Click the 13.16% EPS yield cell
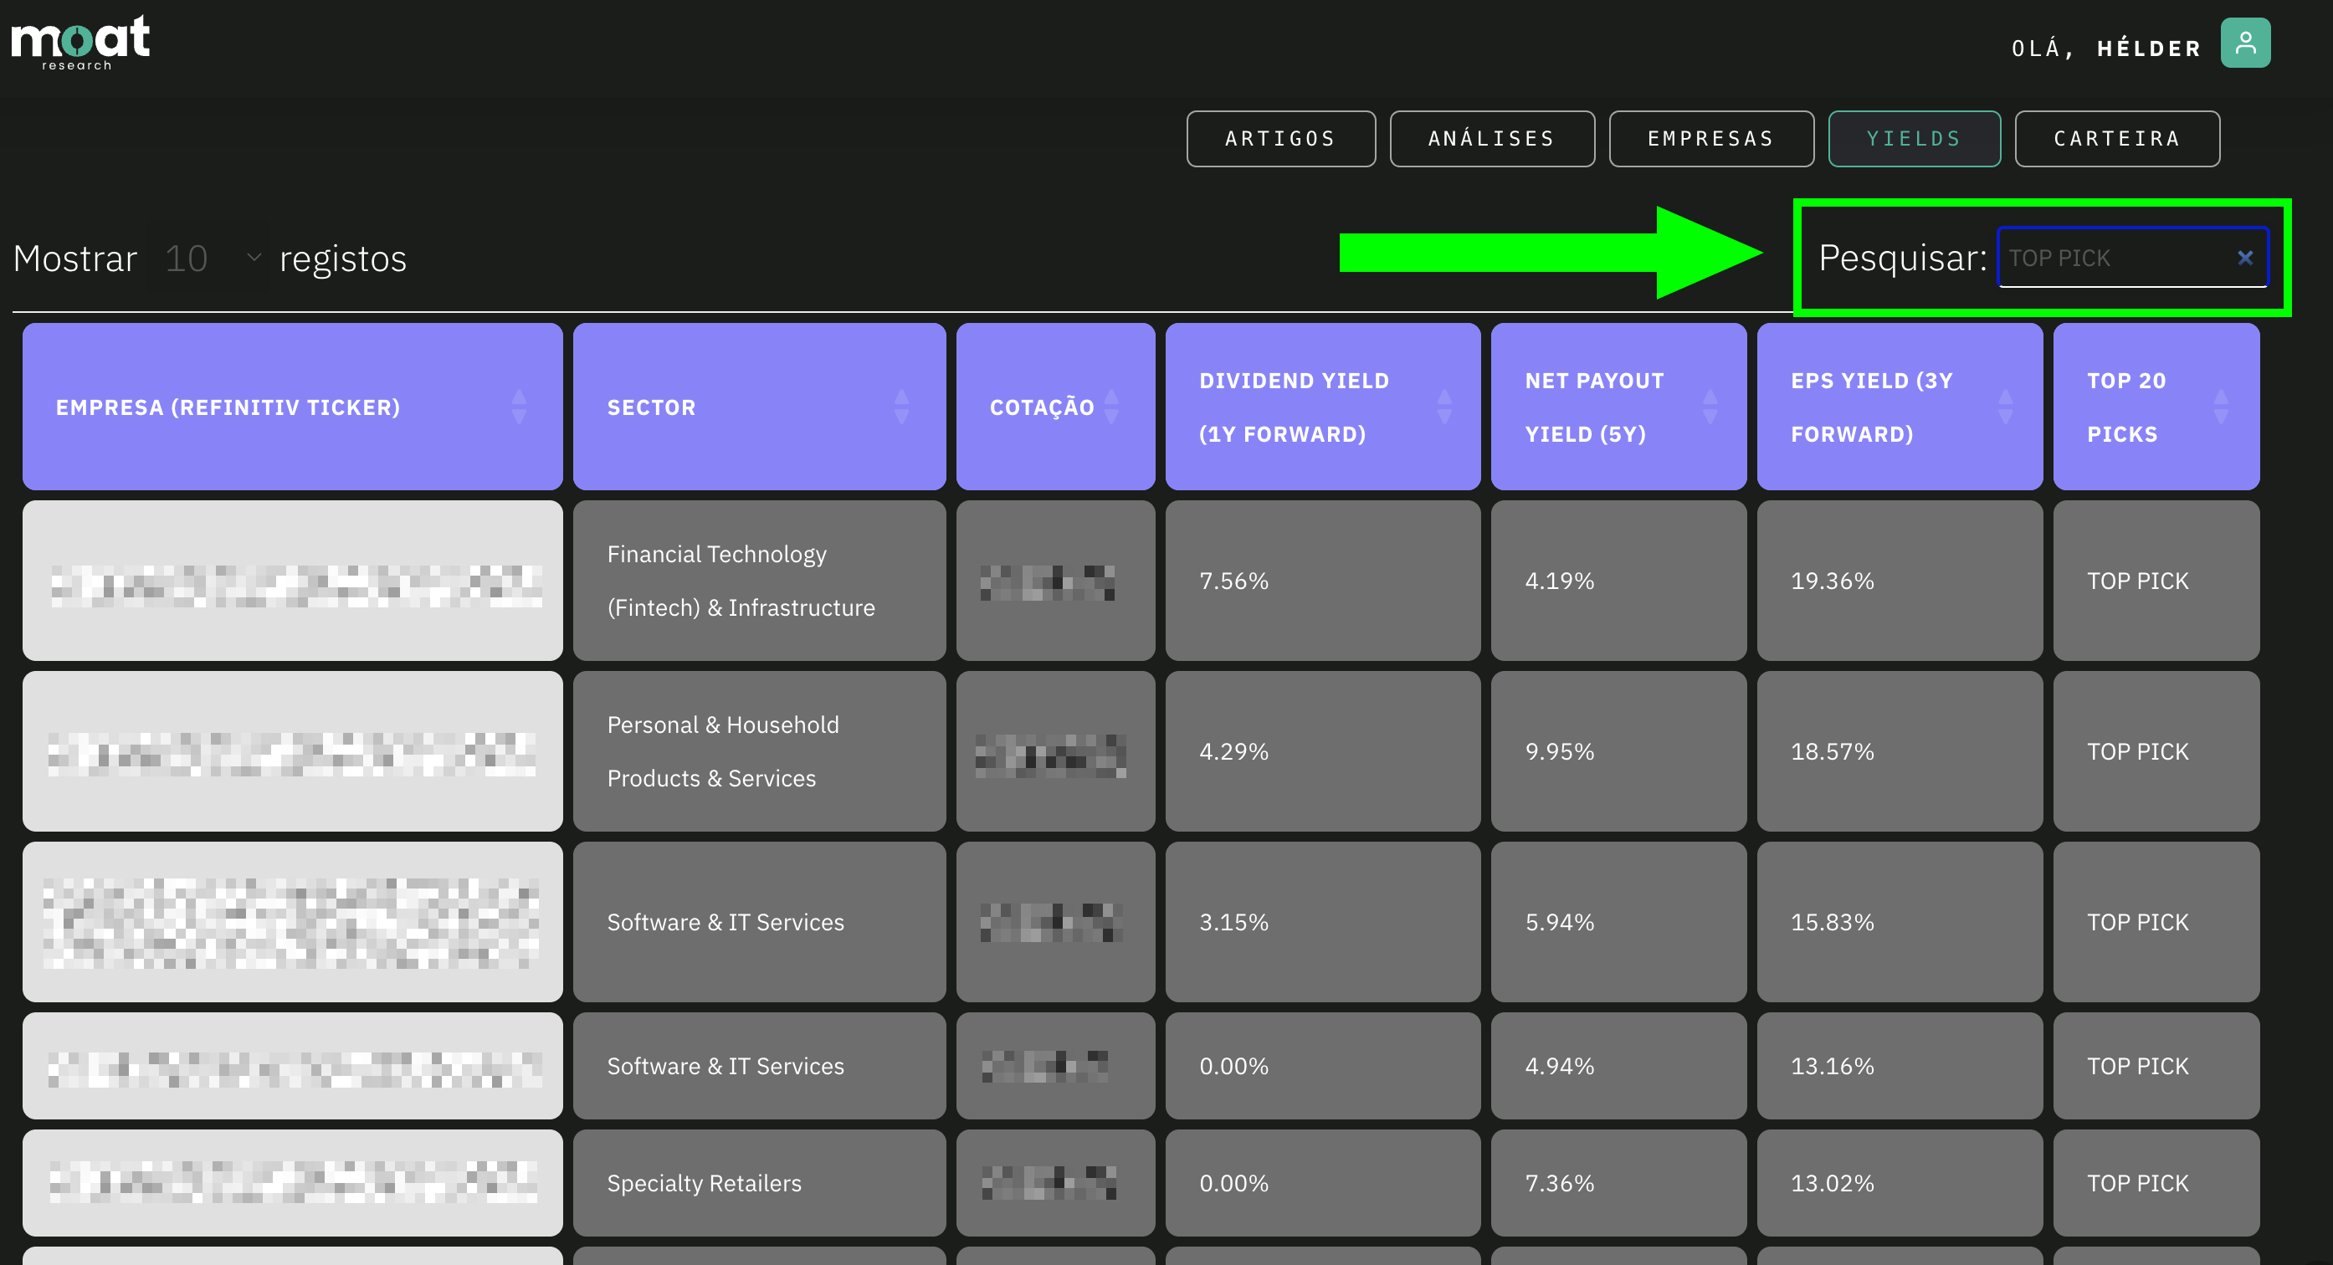Image resolution: width=2333 pixels, height=1265 pixels. (x=1900, y=1066)
